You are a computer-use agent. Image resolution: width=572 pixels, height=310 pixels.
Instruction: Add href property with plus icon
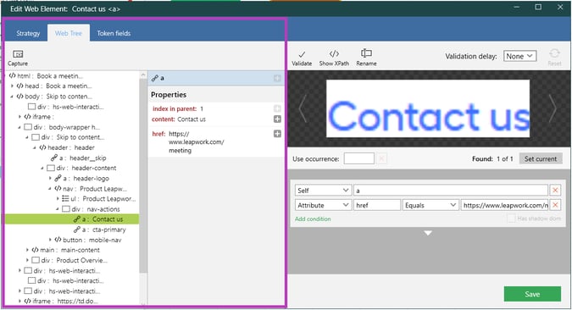coord(277,134)
